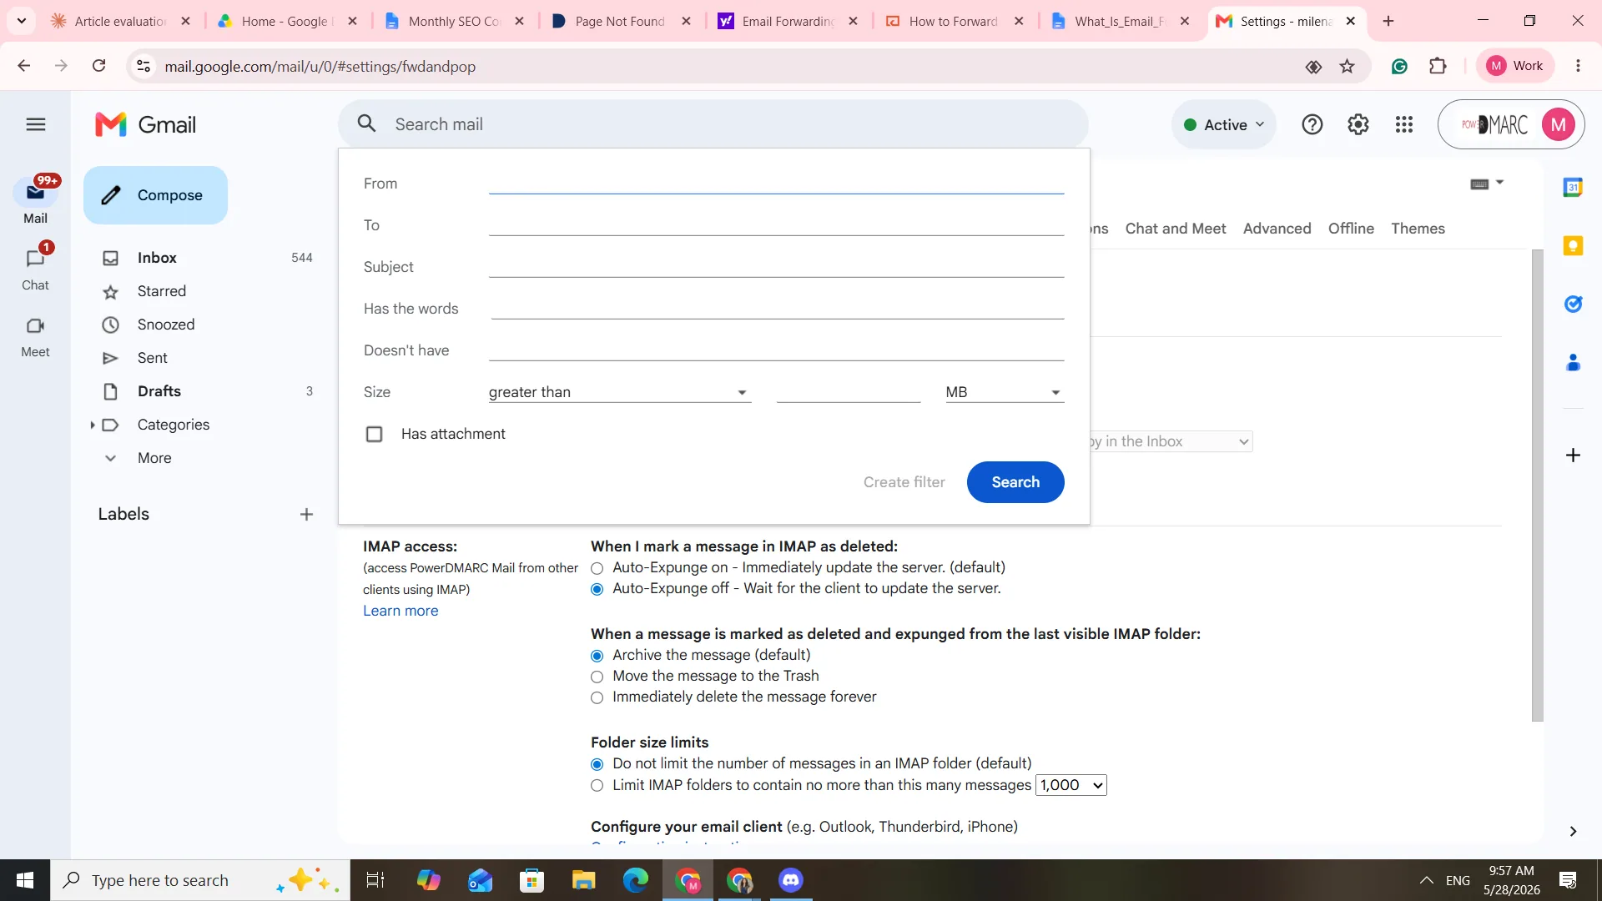Click Create filter link
Viewport: 1602px width, 901px height.
click(x=904, y=482)
